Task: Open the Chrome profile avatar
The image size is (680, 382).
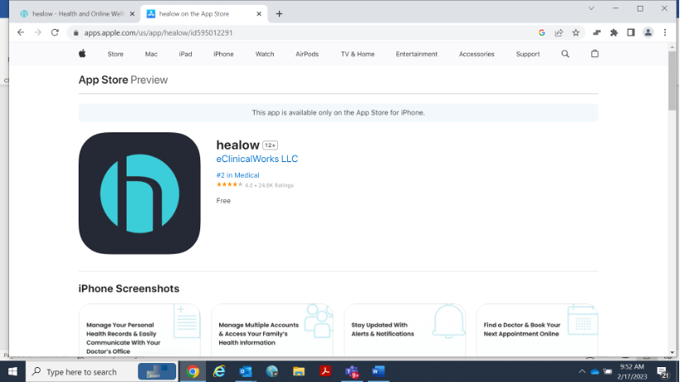Action: point(648,32)
